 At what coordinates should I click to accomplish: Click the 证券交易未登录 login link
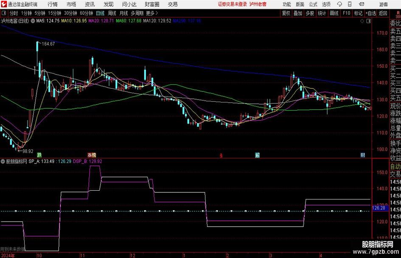(x=233, y=4)
